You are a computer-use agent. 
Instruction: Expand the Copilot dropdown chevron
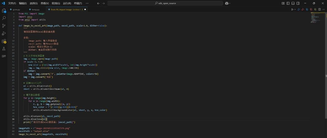pyautogui.click(x=230, y=3)
